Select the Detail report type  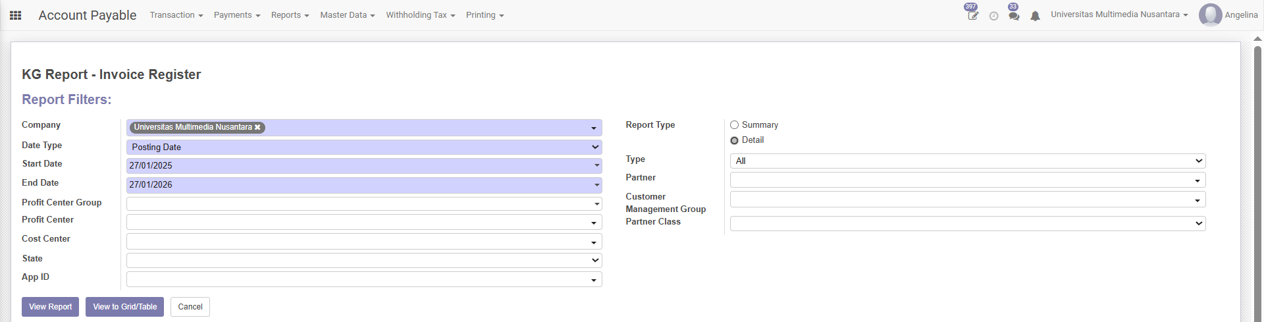735,140
